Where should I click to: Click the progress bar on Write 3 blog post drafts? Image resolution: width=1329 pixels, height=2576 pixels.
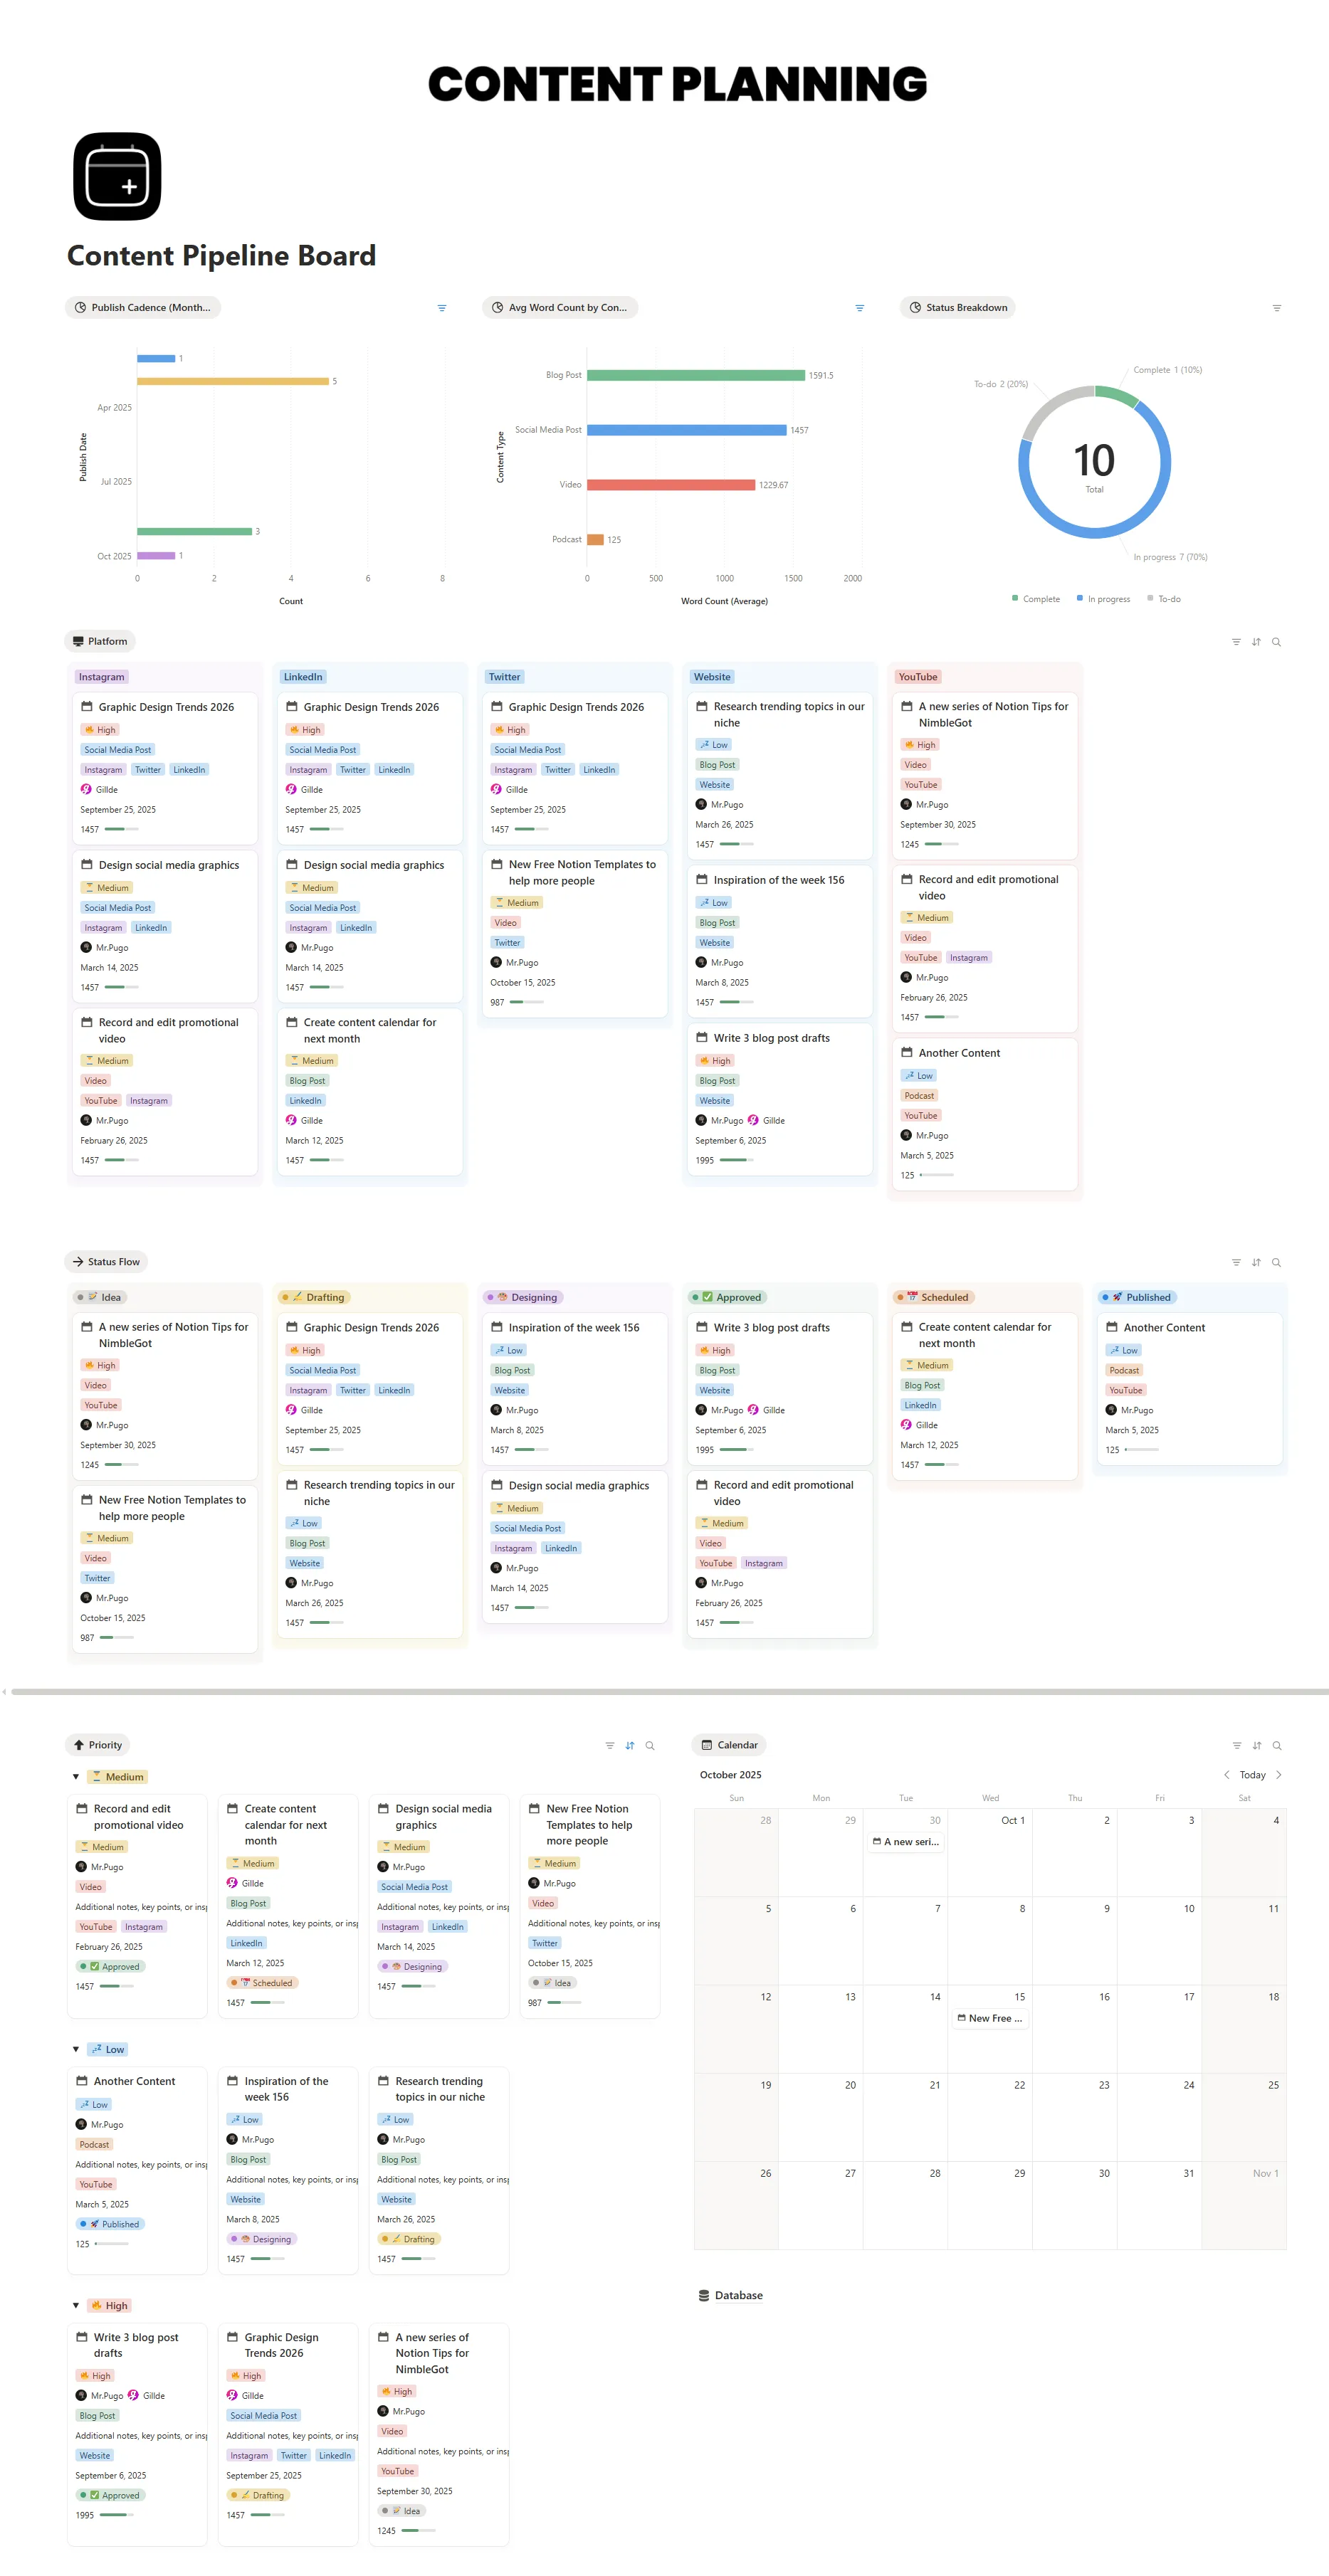tap(737, 1159)
